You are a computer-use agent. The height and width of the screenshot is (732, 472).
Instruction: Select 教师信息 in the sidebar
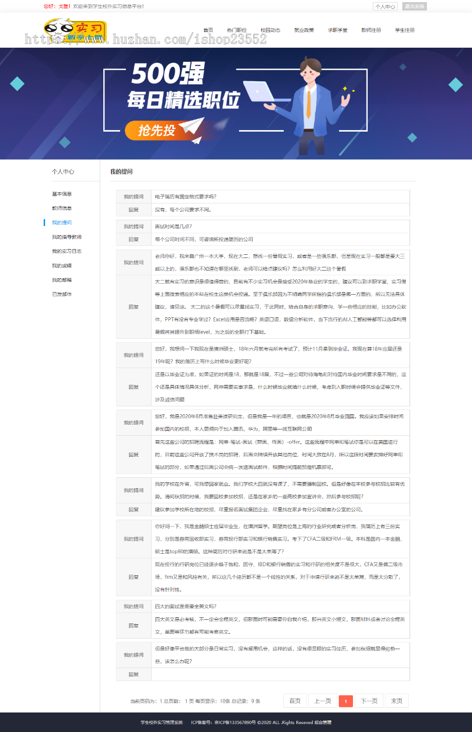pos(62,208)
